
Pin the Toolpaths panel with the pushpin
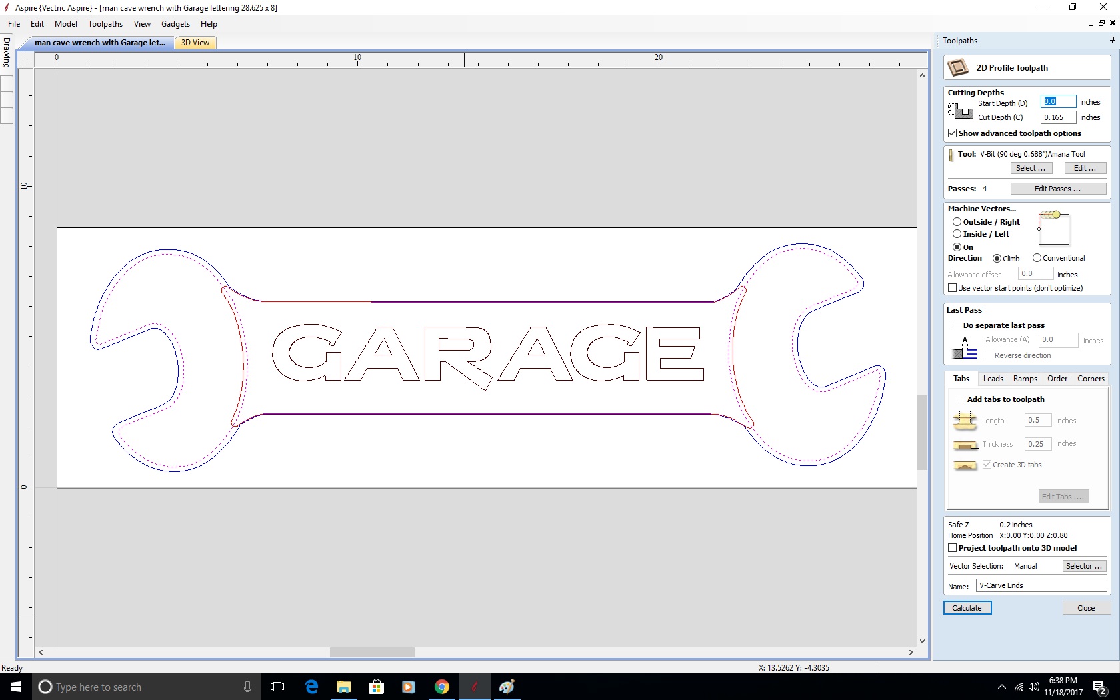coord(1112,40)
